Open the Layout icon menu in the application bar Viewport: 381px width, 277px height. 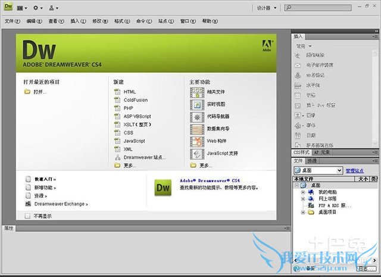21,8
